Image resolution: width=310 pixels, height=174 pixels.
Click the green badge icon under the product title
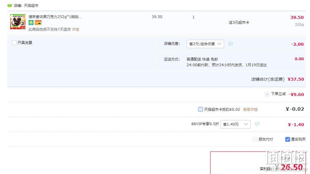(x=31, y=23)
